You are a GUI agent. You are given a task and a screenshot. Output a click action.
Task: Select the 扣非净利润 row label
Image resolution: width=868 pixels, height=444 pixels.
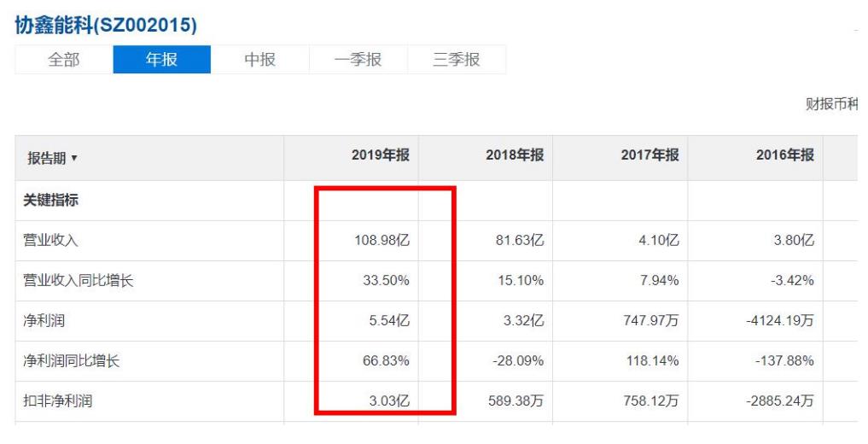tap(57, 401)
